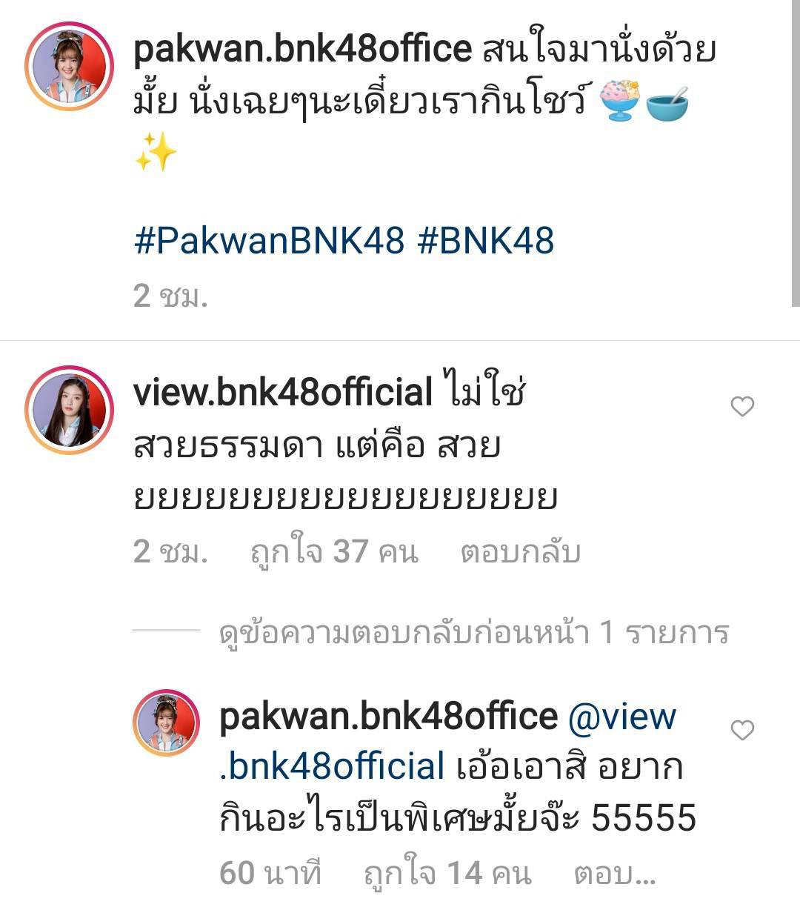Like view.bnk48official's comment with the heart icon
Viewport: 800px width, 910px height.
tap(742, 406)
